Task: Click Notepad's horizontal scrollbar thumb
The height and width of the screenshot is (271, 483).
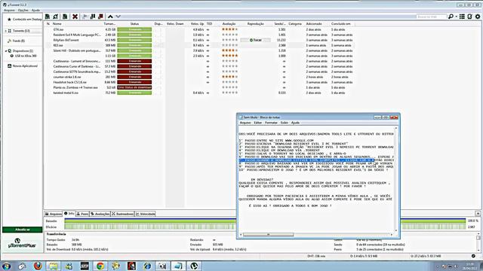Action: point(269,235)
